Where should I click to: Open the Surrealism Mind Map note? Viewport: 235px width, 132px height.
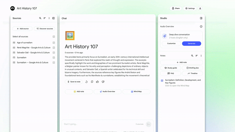click(x=183, y=83)
